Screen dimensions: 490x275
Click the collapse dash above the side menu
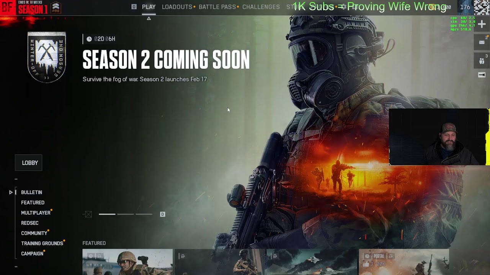coord(16,179)
